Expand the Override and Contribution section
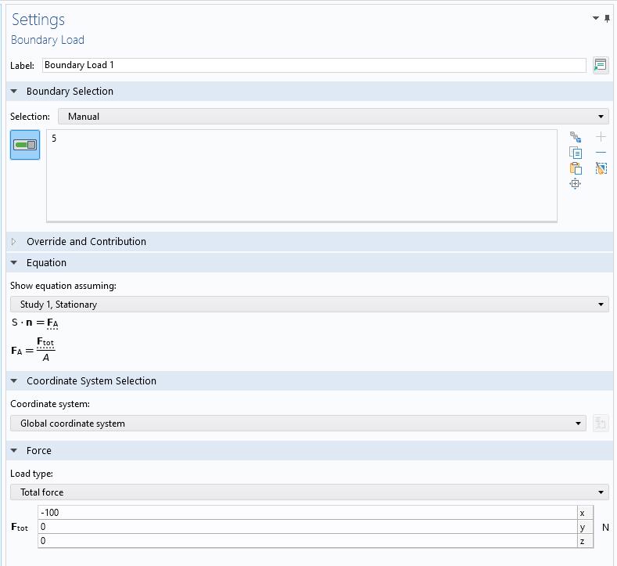Screen dimensions: 617x566 [x=14, y=242]
